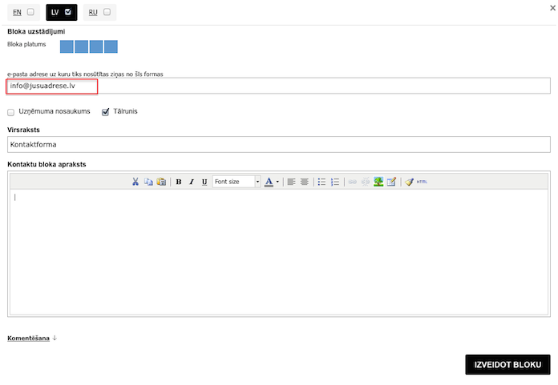Click the Cut scissors icon

(135, 182)
